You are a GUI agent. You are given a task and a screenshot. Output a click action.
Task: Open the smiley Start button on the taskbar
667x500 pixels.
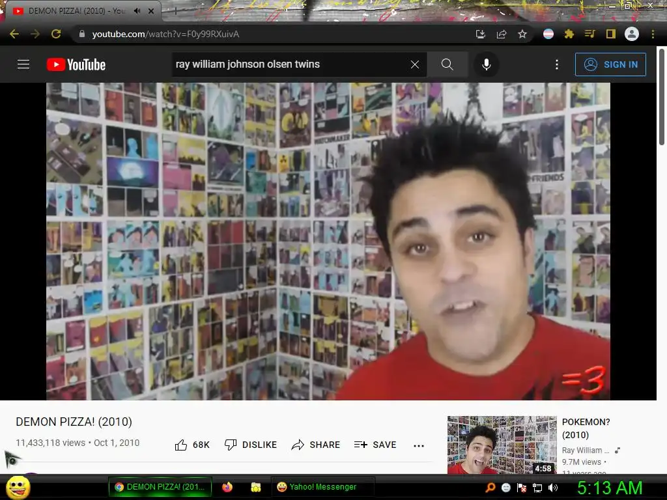tap(18, 487)
